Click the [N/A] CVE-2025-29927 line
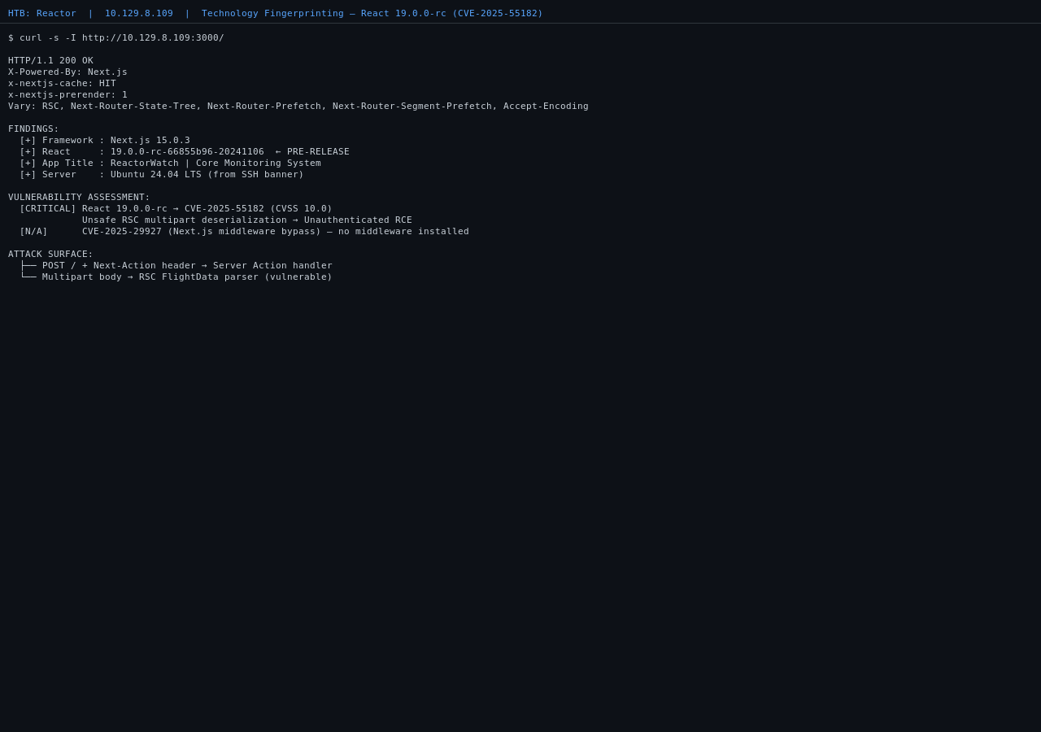The height and width of the screenshot is (732, 1041). (244, 231)
